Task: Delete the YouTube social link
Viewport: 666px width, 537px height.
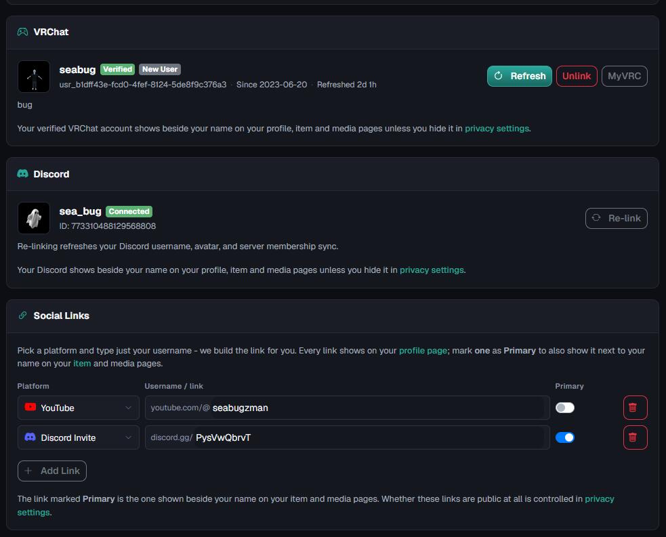Action: coord(635,408)
